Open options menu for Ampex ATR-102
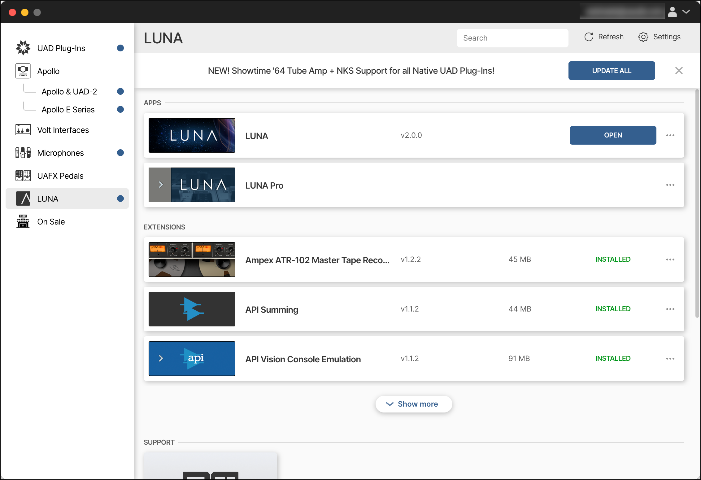The width and height of the screenshot is (701, 480). (670, 260)
